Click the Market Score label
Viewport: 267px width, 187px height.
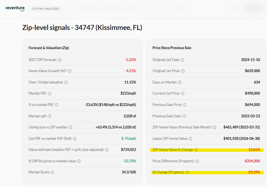pos(39,172)
